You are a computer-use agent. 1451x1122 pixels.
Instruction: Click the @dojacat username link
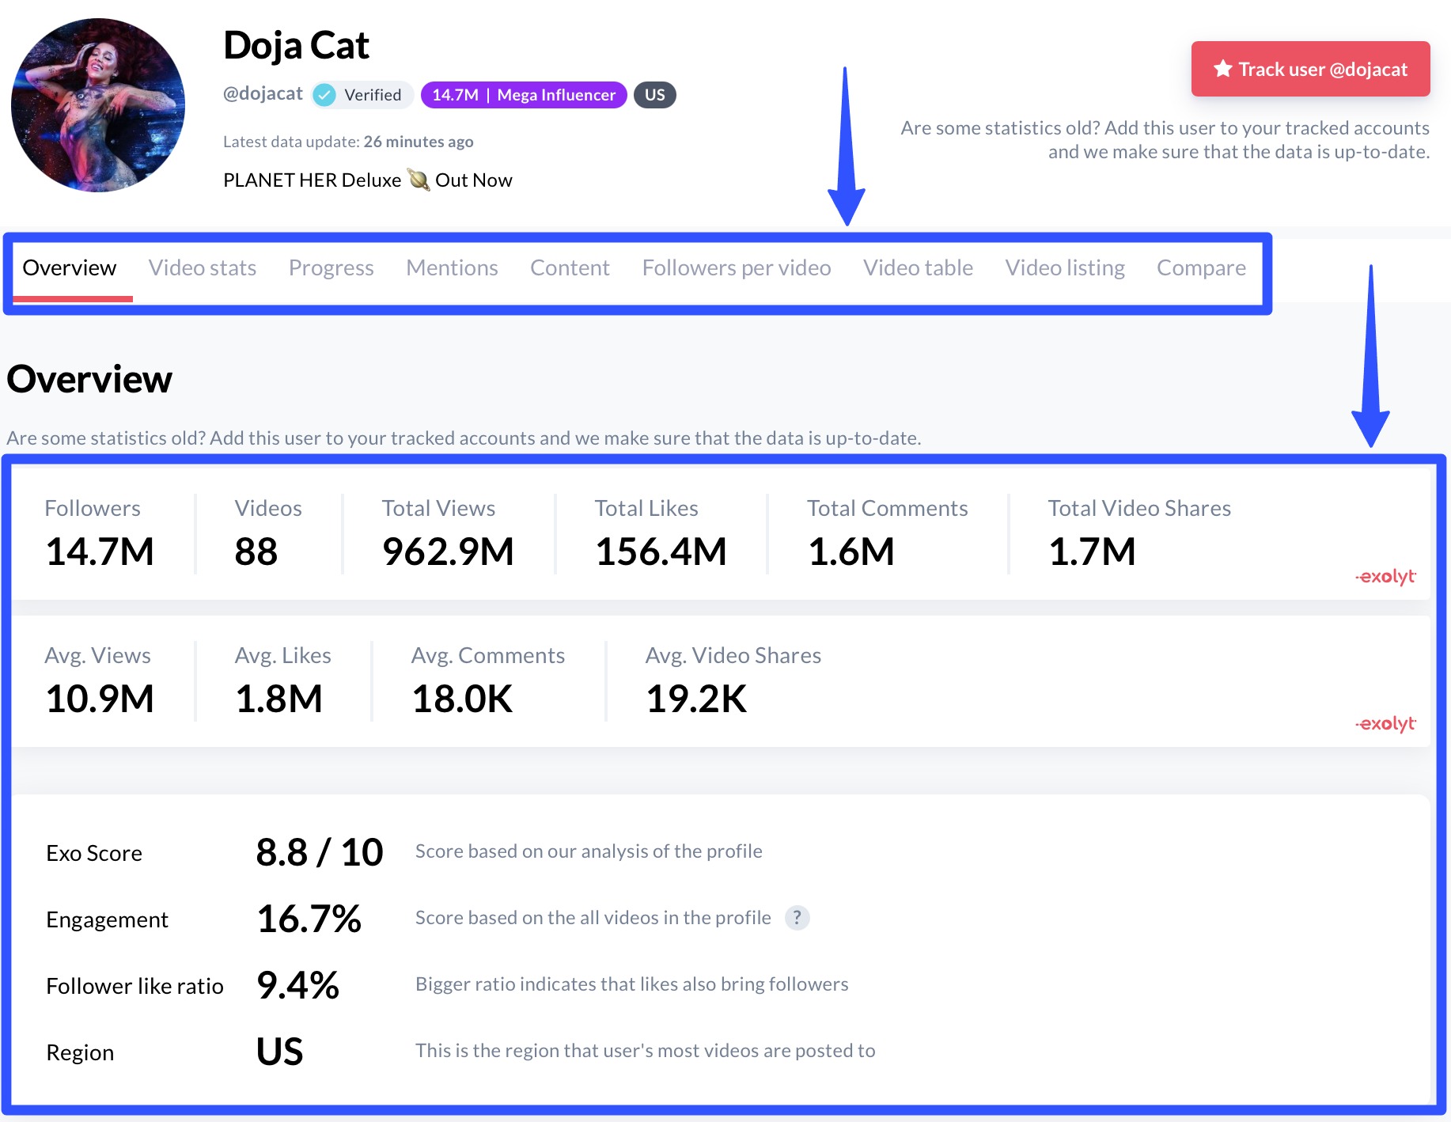pyautogui.click(x=263, y=93)
